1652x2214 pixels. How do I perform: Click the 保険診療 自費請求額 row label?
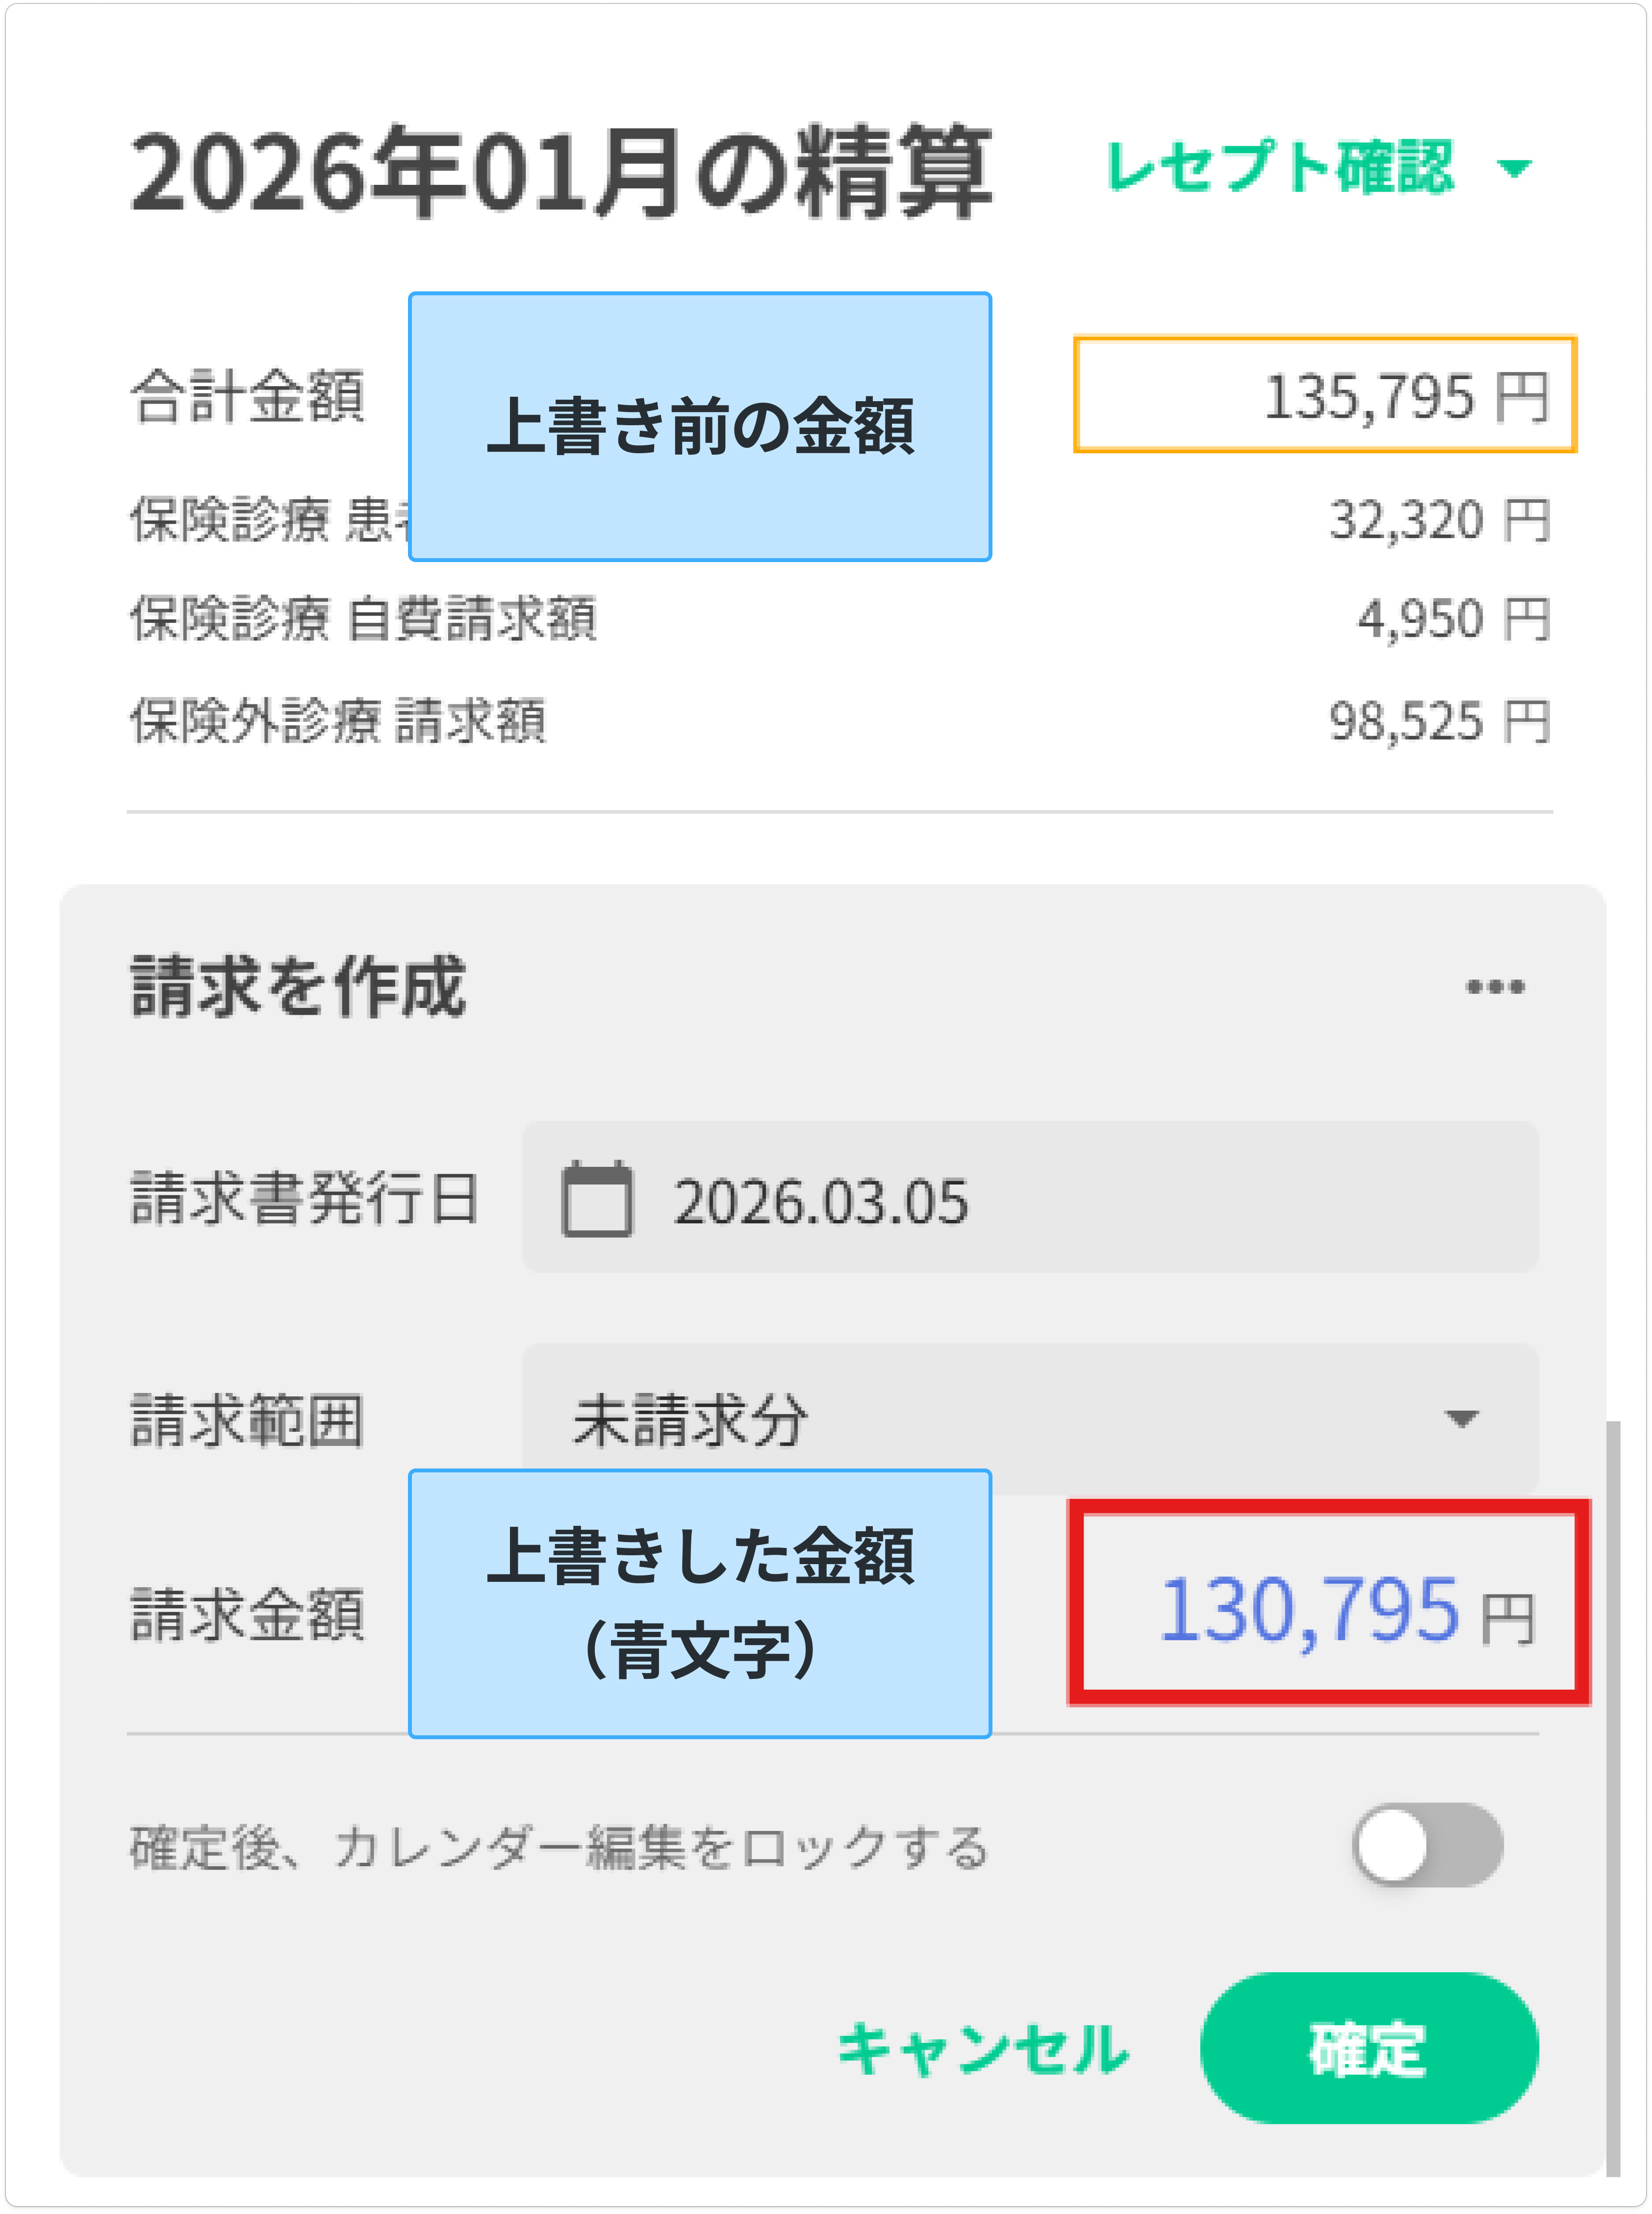click(363, 619)
